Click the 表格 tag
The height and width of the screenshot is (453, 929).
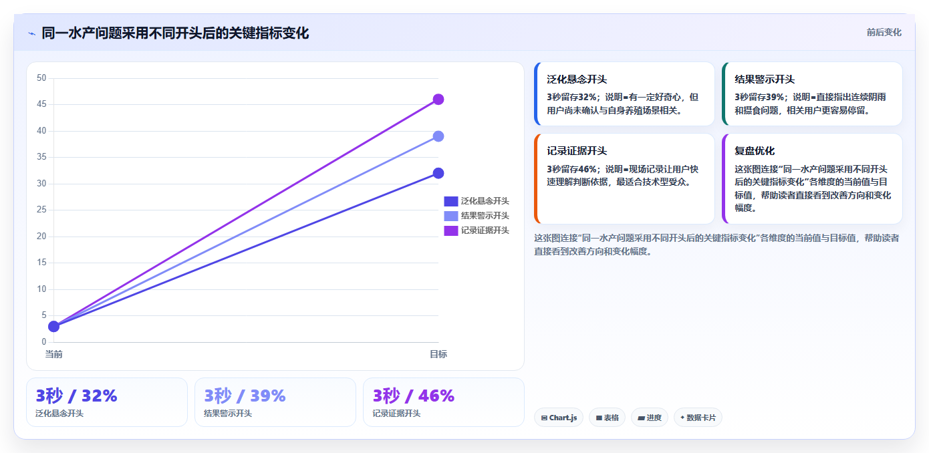(x=607, y=418)
